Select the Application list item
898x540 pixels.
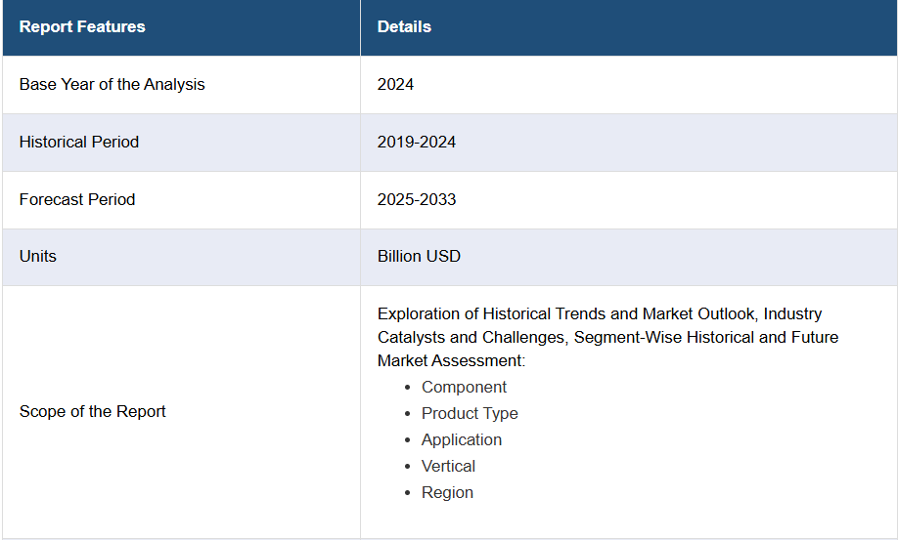462,439
